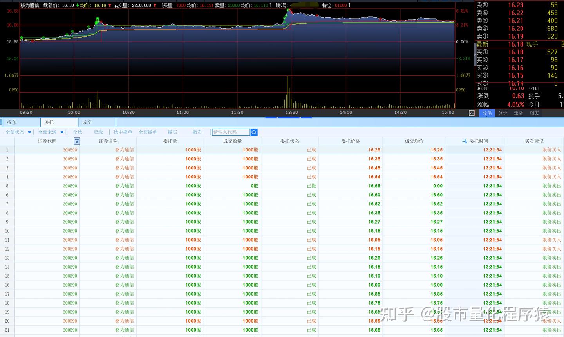Click 委托价格 15.85 in row 17
This screenshot has height=337, width=564.
tap(374, 294)
